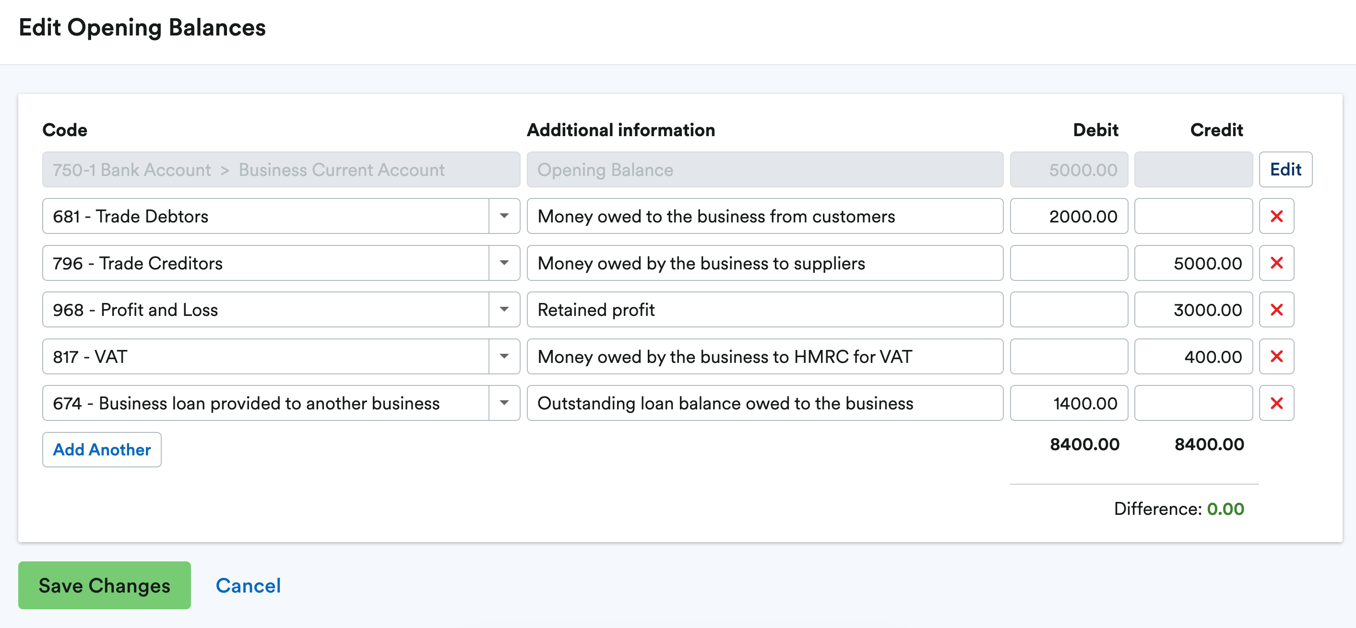The width and height of the screenshot is (1356, 628).
Task: Delete the VAT opening balance row
Action: (1276, 356)
